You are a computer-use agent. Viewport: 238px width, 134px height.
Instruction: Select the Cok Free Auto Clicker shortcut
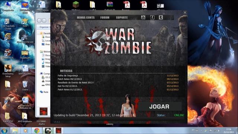click(x=8, y=24)
